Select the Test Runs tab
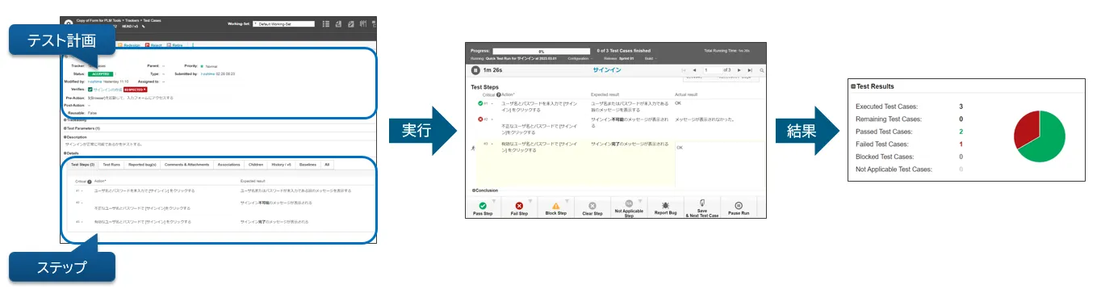Screen dimensions: 1101x293 [111, 164]
